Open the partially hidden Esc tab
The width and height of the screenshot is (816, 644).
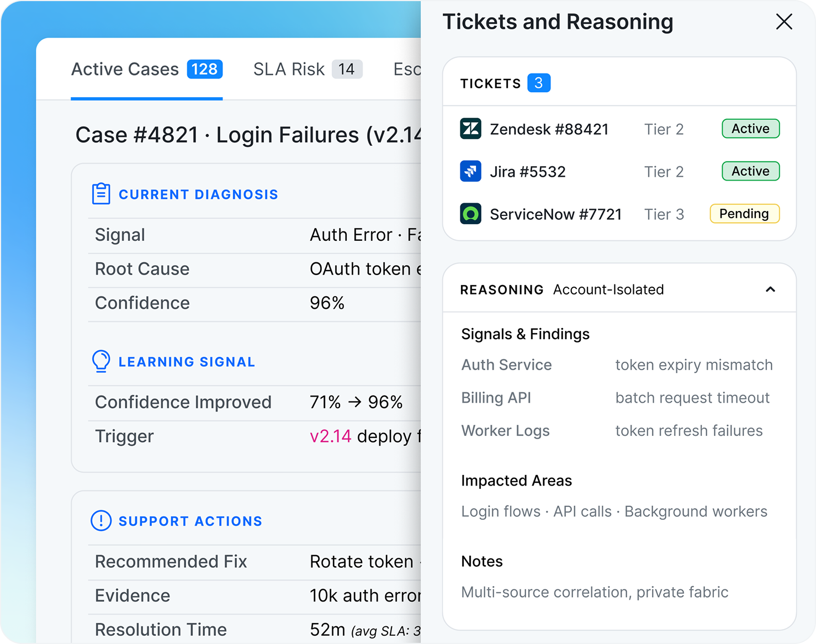tap(407, 69)
